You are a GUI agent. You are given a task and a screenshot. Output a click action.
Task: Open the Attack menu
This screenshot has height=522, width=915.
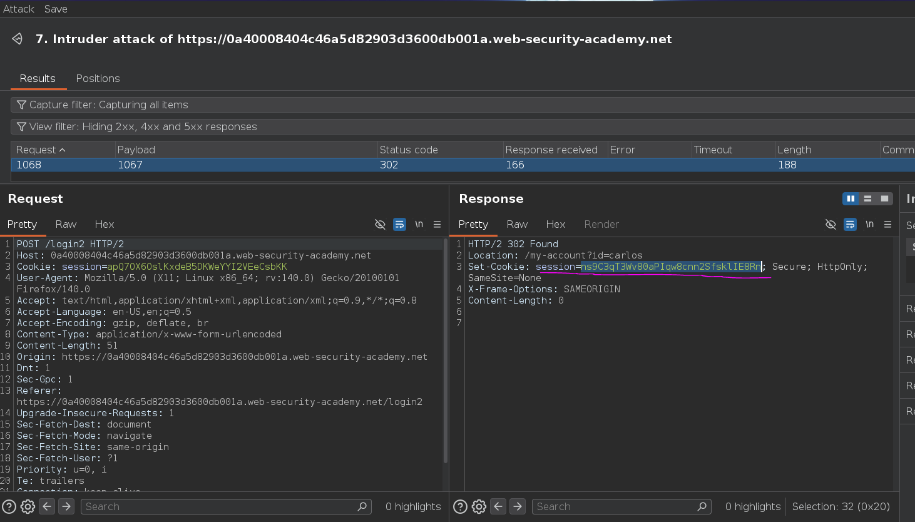pos(19,9)
